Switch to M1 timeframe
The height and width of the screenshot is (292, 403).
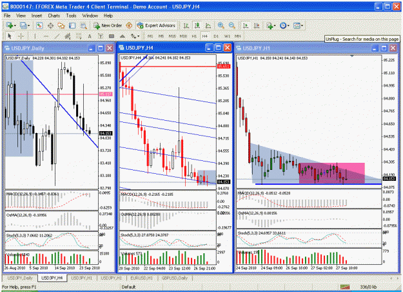click(x=150, y=36)
